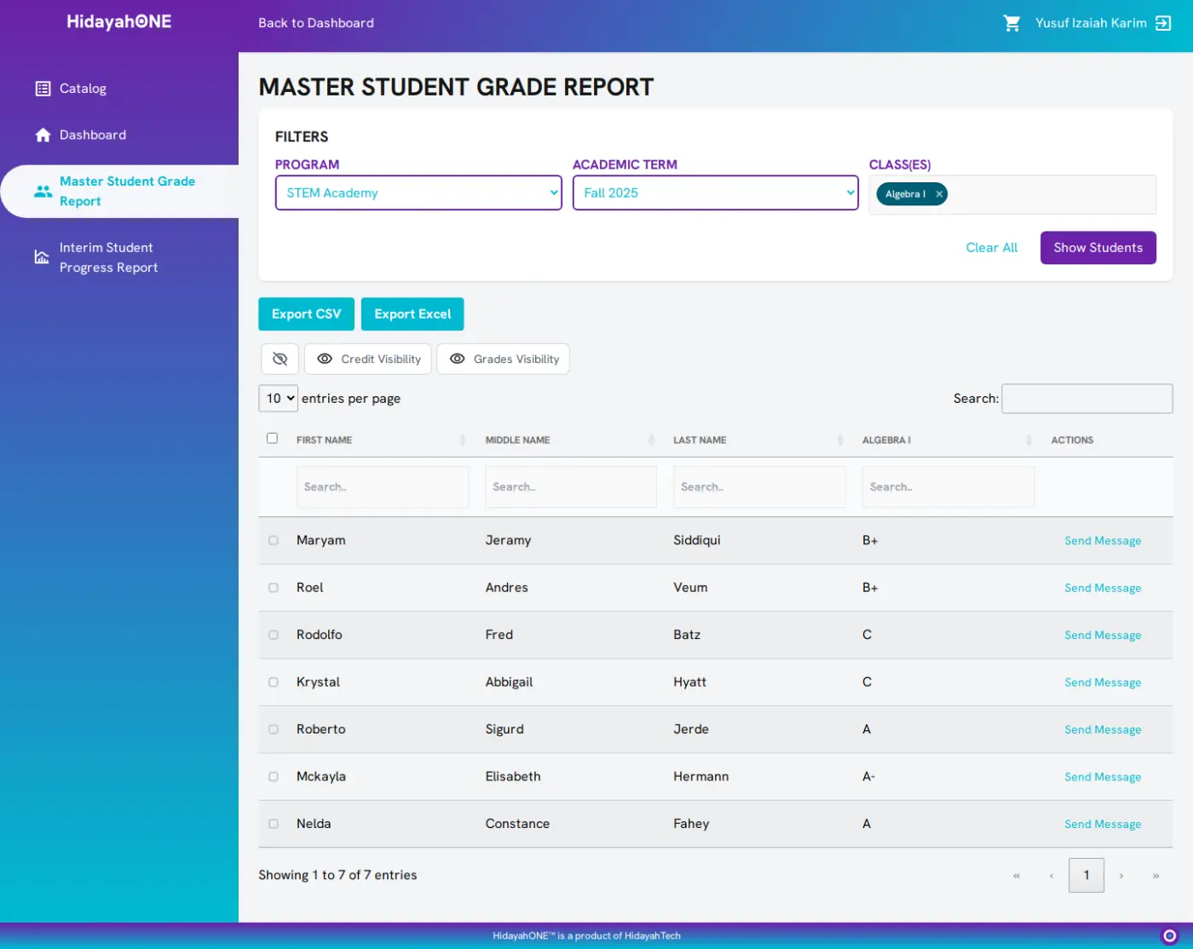Click Clear All filters link
This screenshot has height=949, width=1193.
point(991,248)
